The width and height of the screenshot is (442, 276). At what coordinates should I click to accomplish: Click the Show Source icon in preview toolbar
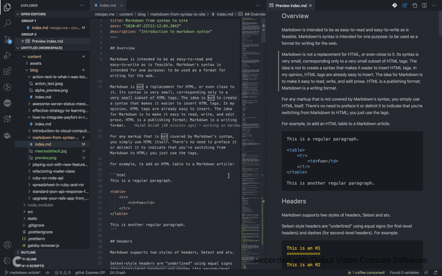414,6
